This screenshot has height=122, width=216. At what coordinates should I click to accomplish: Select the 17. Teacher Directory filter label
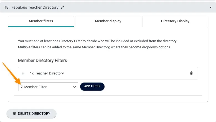tap(47, 73)
